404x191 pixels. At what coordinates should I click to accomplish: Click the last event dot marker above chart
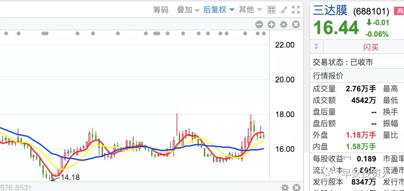point(264,33)
